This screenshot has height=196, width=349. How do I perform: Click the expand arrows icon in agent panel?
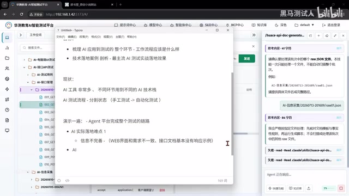335,35
